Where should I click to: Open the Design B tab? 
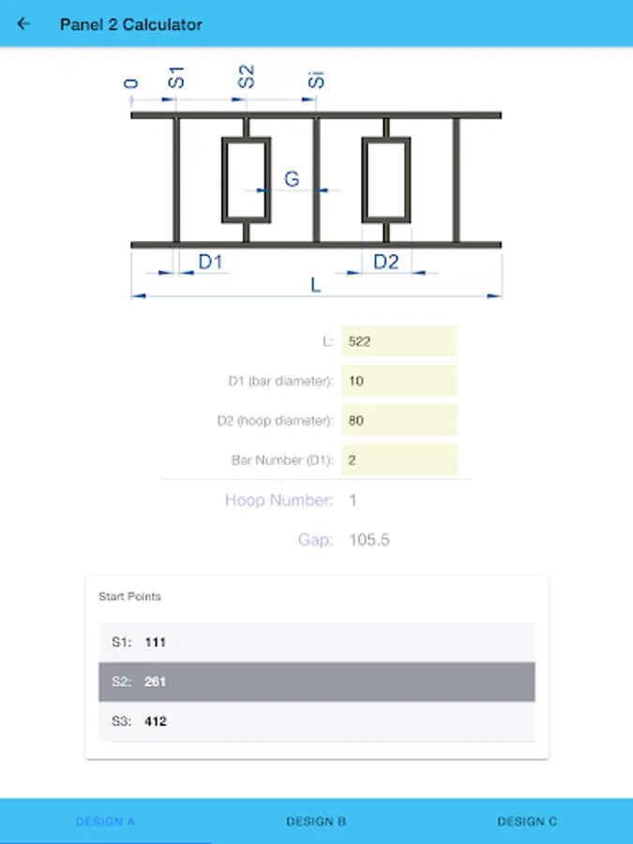click(316, 821)
